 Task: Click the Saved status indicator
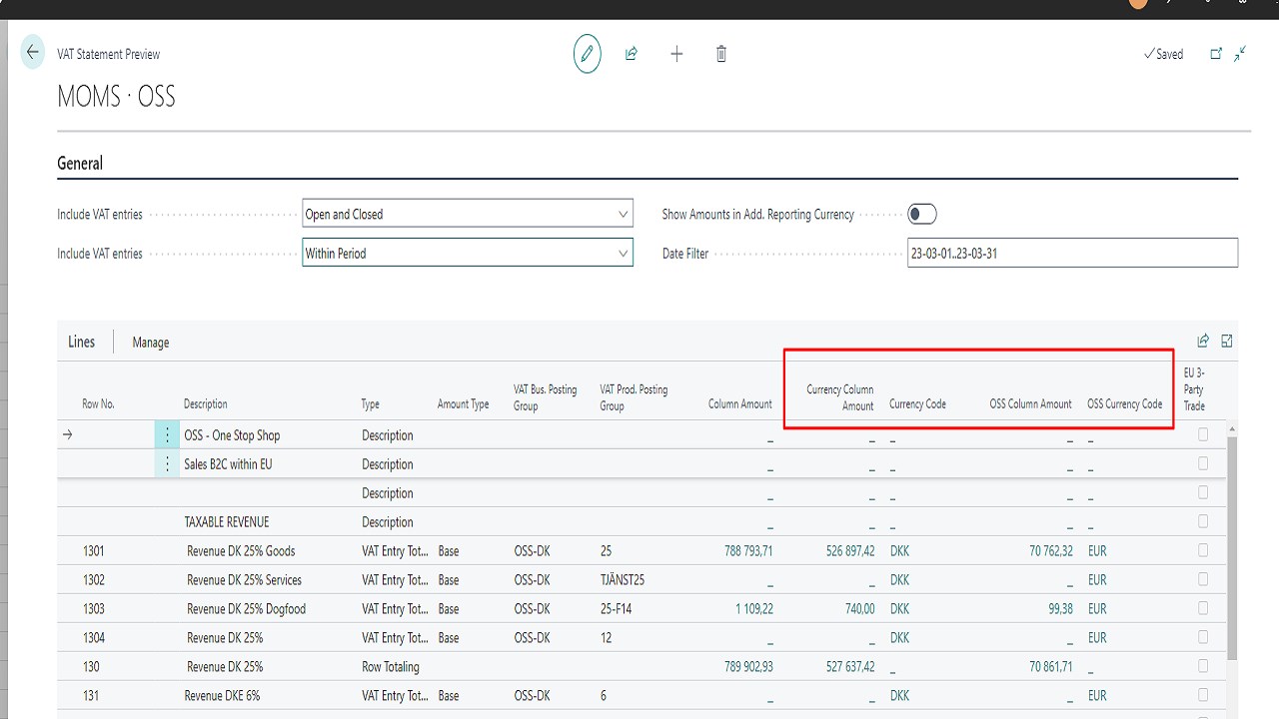coord(1163,54)
